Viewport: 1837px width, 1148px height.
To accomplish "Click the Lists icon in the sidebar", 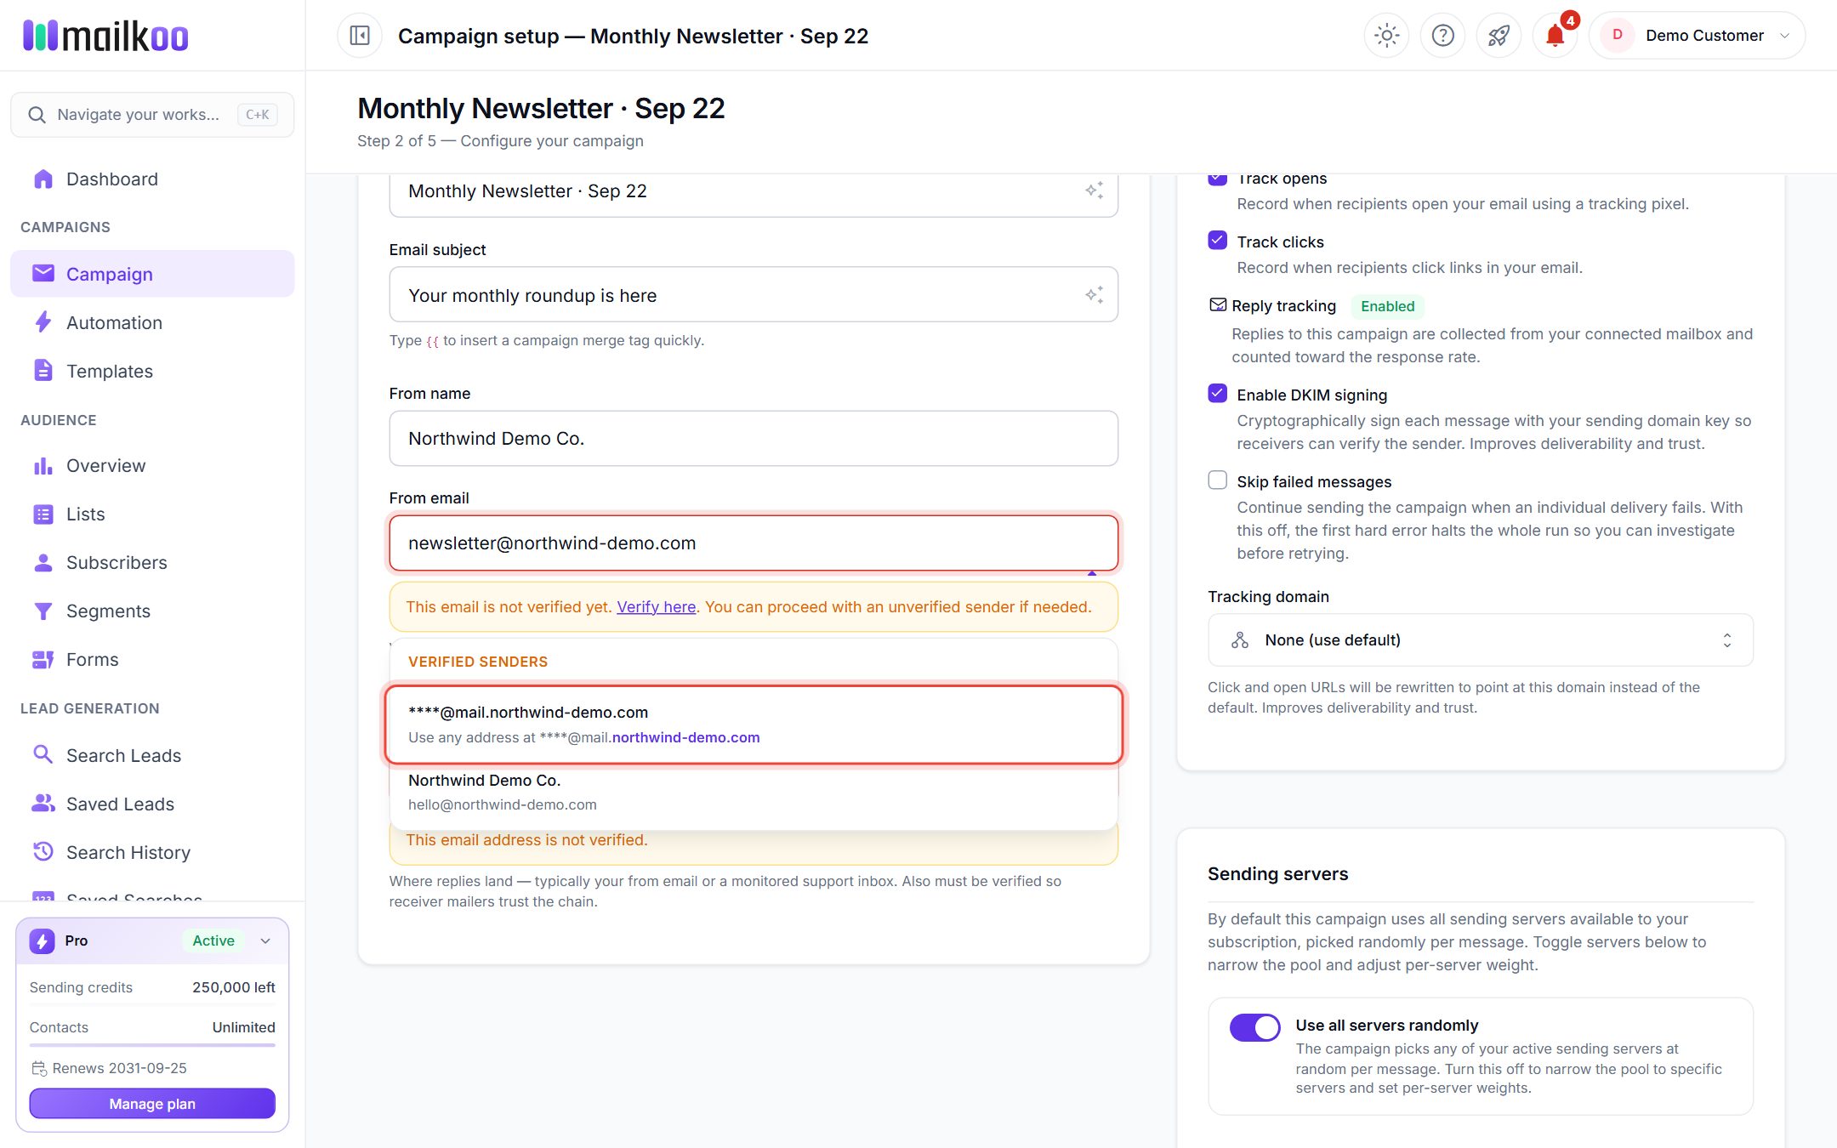I will [43, 514].
